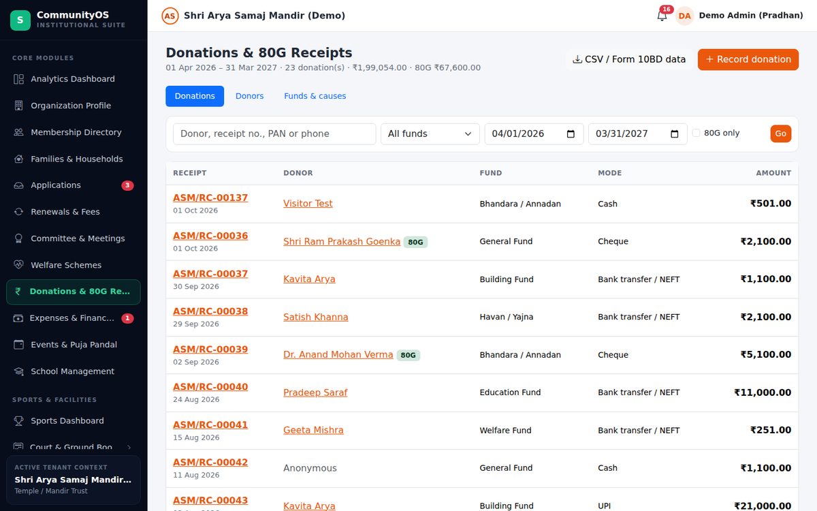Open receipt ASM/RC-00137
This screenshot has width=817, height=511.
[210, 198]
